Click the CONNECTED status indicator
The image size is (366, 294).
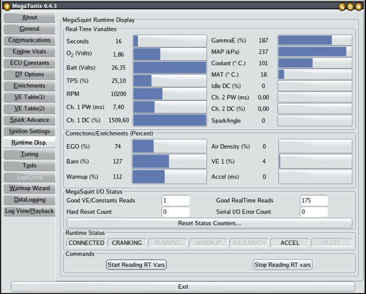(x=86, y=243)
